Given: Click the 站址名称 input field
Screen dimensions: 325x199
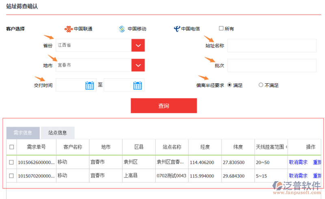Looking at the screenshot, I should (x=271, y=46).
